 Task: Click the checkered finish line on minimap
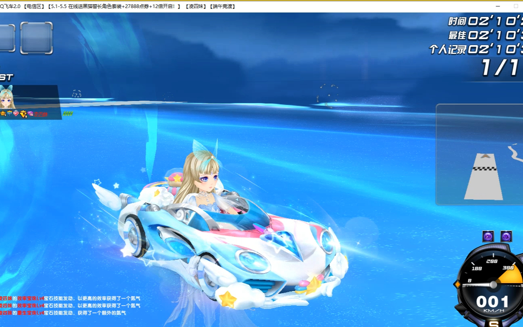point(484,169)
